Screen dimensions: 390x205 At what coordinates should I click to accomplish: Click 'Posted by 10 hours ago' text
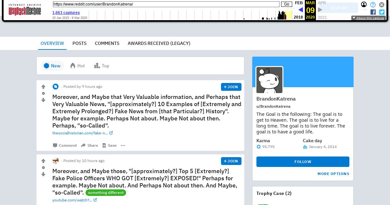click(84, 161)
